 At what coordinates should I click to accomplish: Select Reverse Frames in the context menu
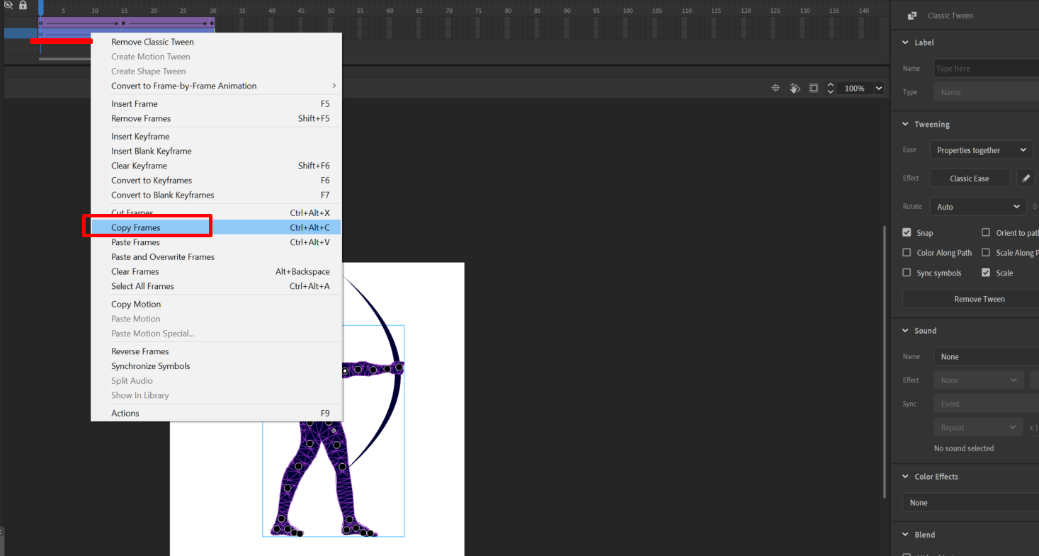coord(140,351)
